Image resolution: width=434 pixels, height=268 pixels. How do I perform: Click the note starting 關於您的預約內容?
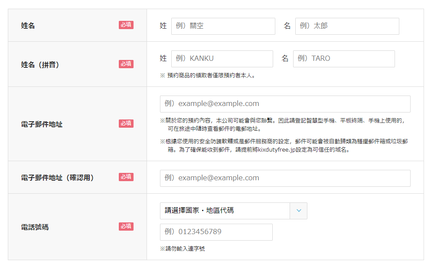pos(283,125)
